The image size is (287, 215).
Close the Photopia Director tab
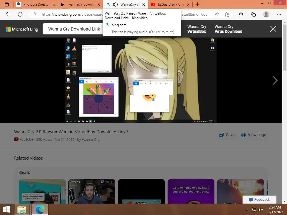pos(54,4)
